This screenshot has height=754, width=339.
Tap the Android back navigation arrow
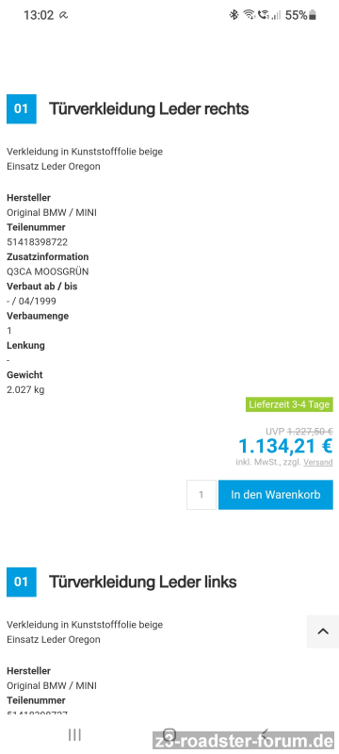pyautogui.click(x=263, y=734)
